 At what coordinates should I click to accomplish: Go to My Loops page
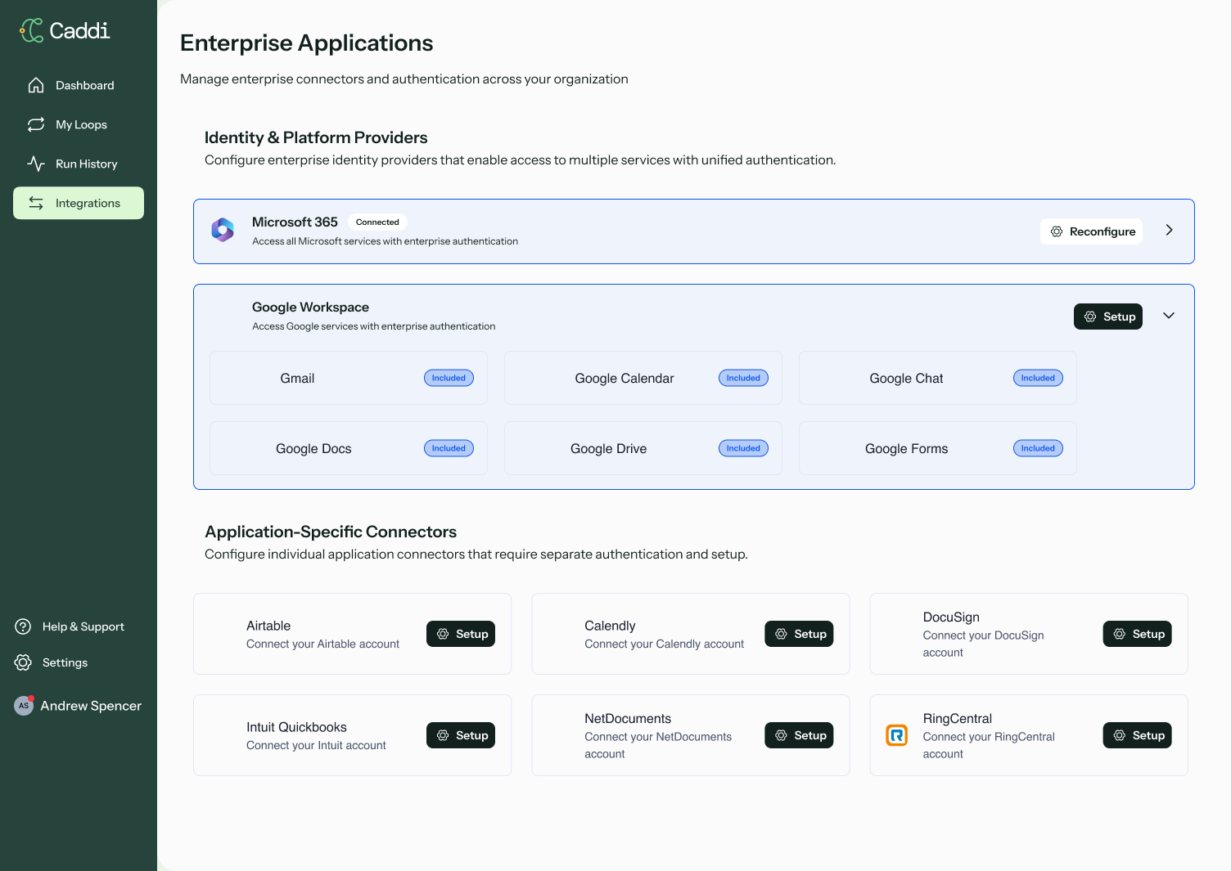point(79,124)
